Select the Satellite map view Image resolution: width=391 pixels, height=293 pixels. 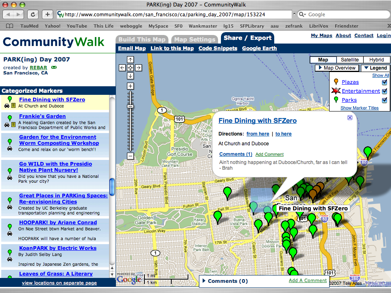(350, 60)
